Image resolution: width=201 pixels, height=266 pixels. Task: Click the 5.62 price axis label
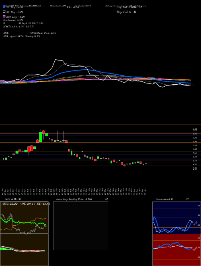click(x=195, y=153)
